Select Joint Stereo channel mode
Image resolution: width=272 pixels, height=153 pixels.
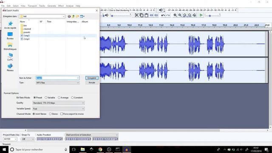34,114
